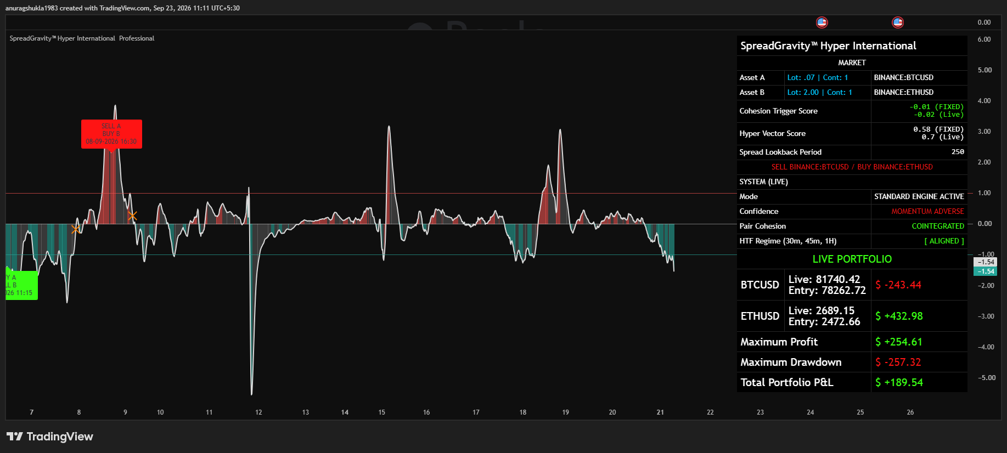Click date 12 on the time axis

(258, 412)
